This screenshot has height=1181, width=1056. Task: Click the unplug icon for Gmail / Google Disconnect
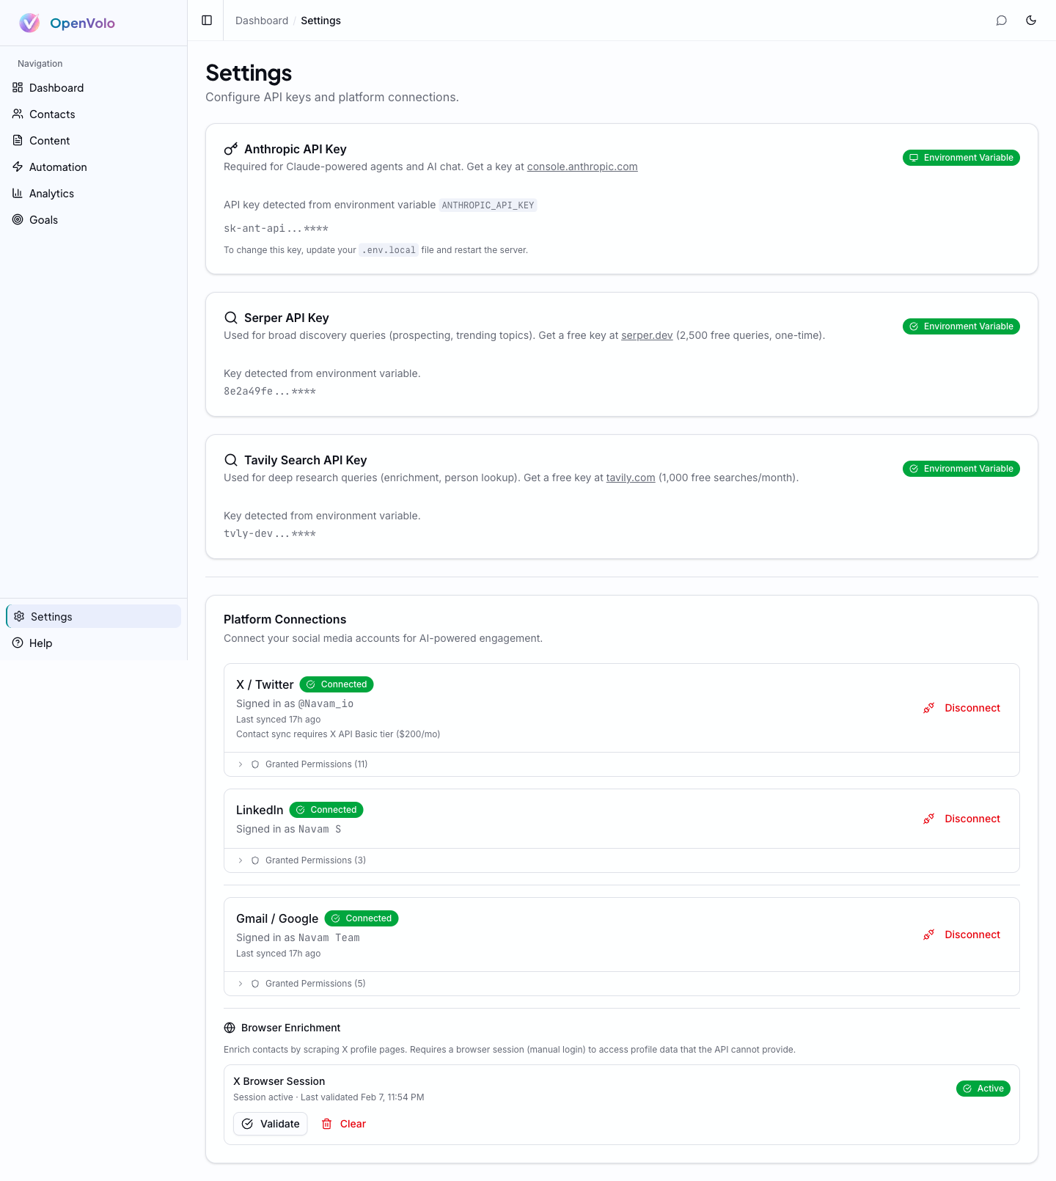click(928, 935)
